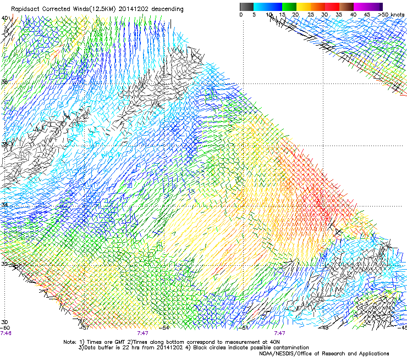The image size is (407, 357).
Task: Click the '7:47' time label right of '-51'
Action: click(x=279, y=333)
